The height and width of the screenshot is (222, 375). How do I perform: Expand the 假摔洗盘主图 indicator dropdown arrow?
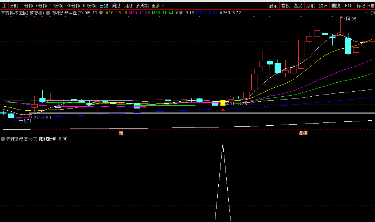pos(48,13)
